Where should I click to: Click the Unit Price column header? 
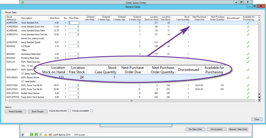(x=54, y=18)
